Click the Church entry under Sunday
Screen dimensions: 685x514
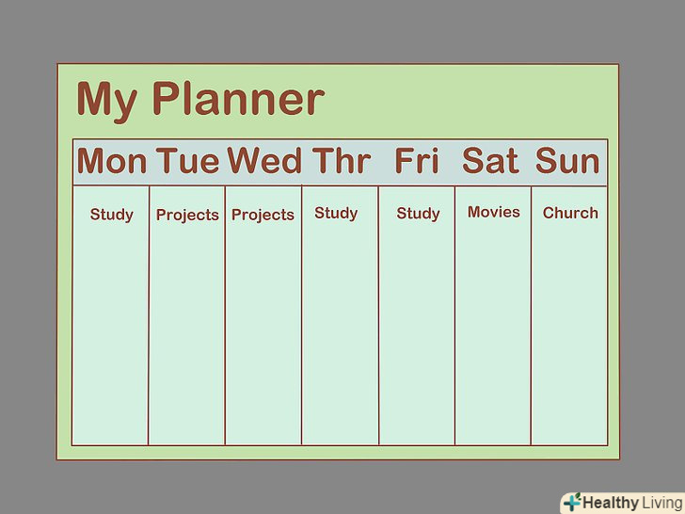[570, 213]
